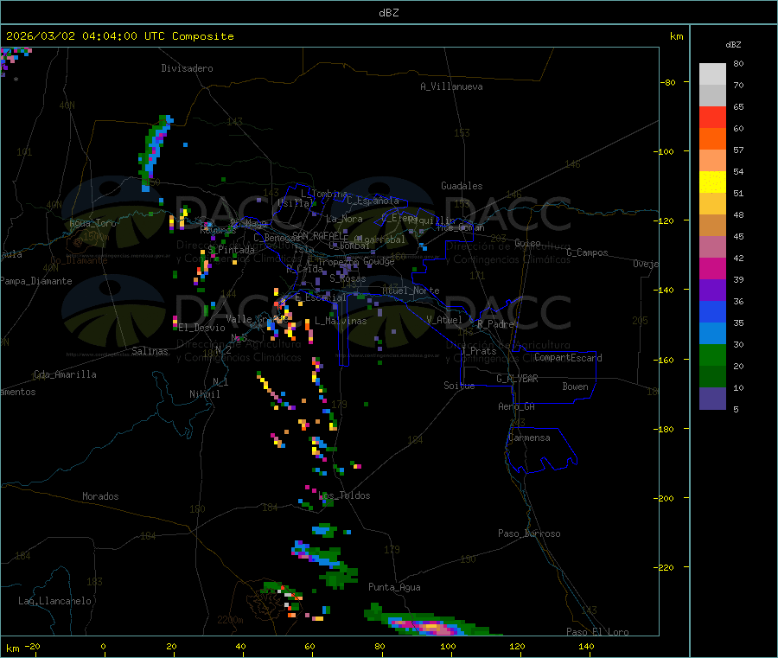Click the Carmensa map label
Viewport: 778px width, 658px height.
529,438
